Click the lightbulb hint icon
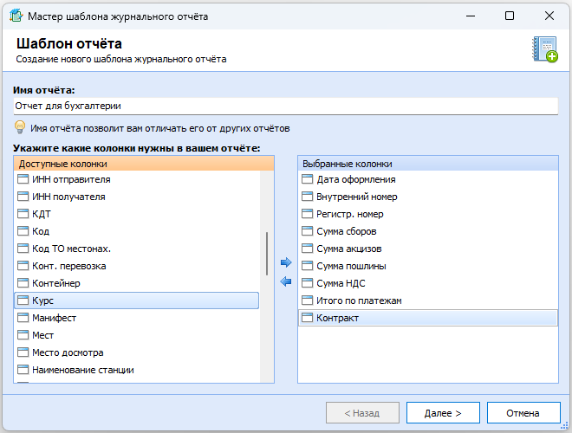Screen dimensions: 572x433 click(x=20, y=127)
